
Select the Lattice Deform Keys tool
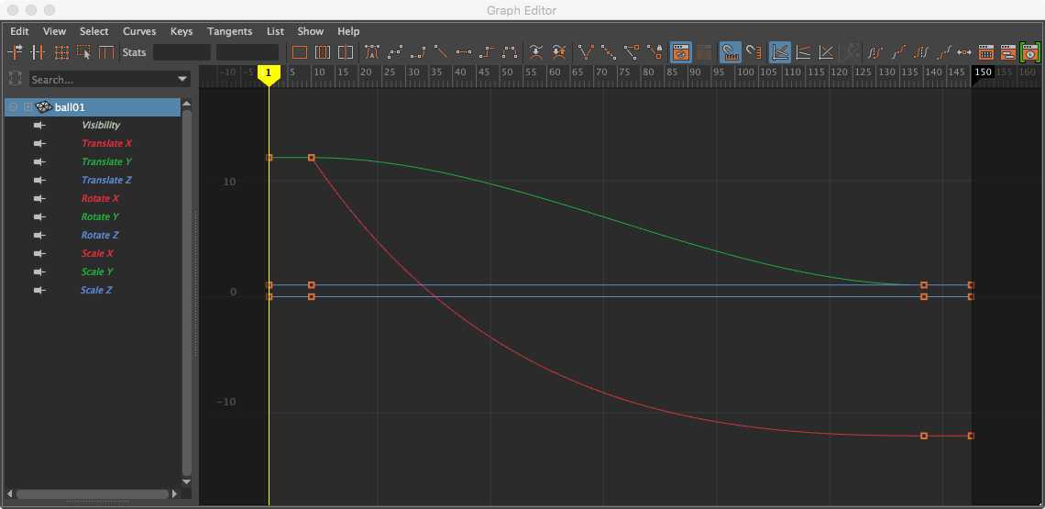(x=61, y=52)
